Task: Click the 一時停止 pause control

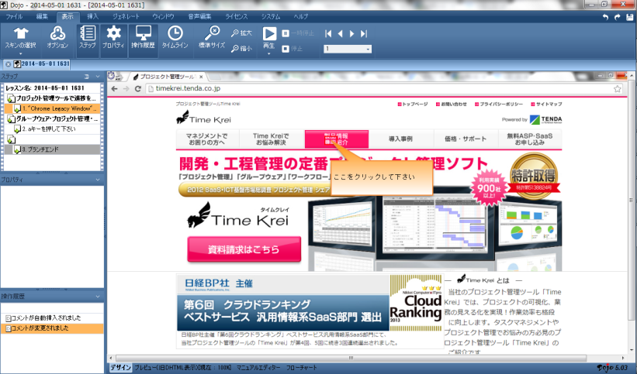Action: [x=298, y=33]
